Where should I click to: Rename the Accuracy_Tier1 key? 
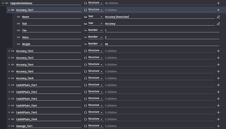click(49, 10)
